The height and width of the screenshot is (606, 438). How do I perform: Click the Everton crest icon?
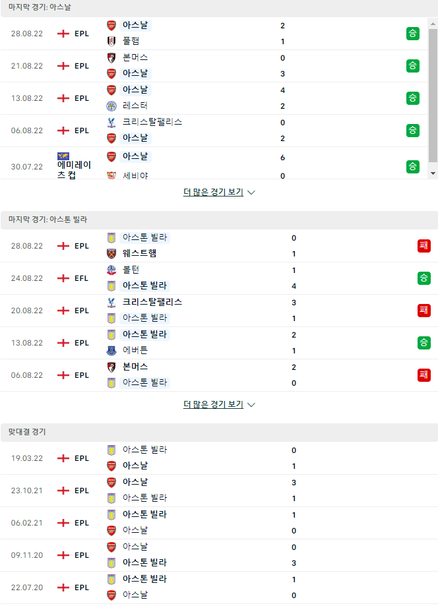tap(111, 351)
